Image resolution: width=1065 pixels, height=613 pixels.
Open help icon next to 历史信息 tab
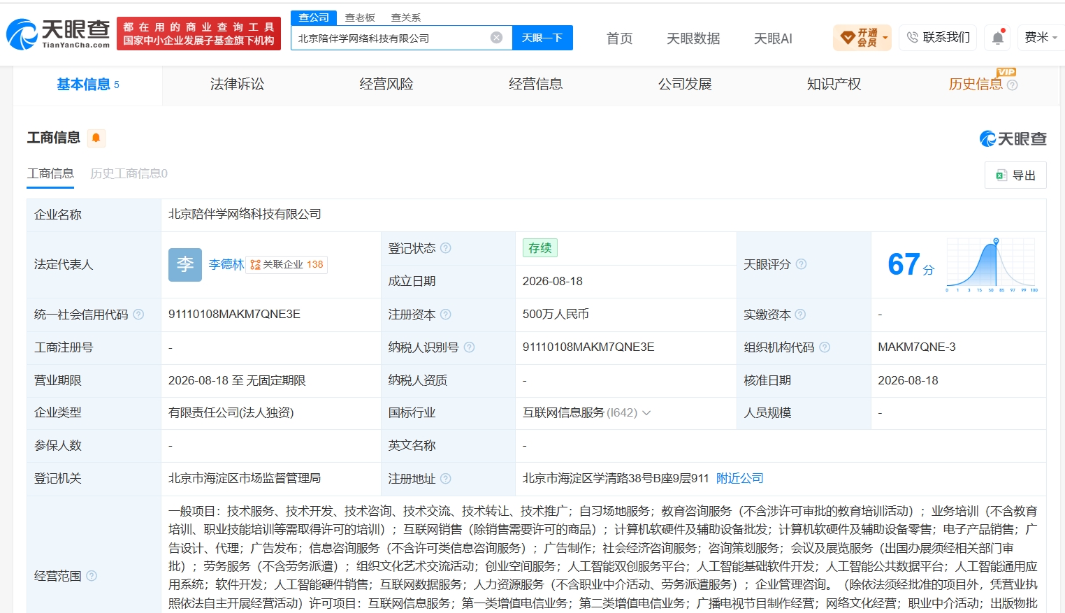[x=1012, y=85]
